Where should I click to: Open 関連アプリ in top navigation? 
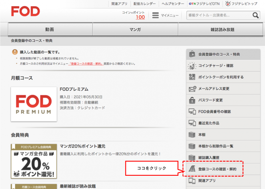(x=119, y=4)
